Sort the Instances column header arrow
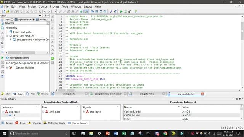This screenshot has width=244, height=137. [37, 107]
